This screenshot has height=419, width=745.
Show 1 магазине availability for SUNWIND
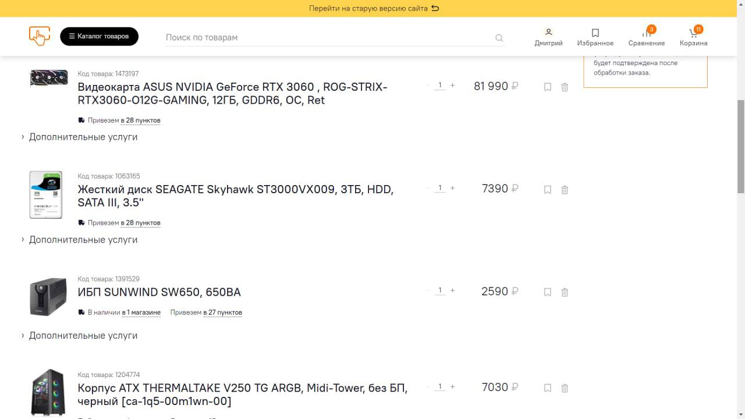[141, 313]
